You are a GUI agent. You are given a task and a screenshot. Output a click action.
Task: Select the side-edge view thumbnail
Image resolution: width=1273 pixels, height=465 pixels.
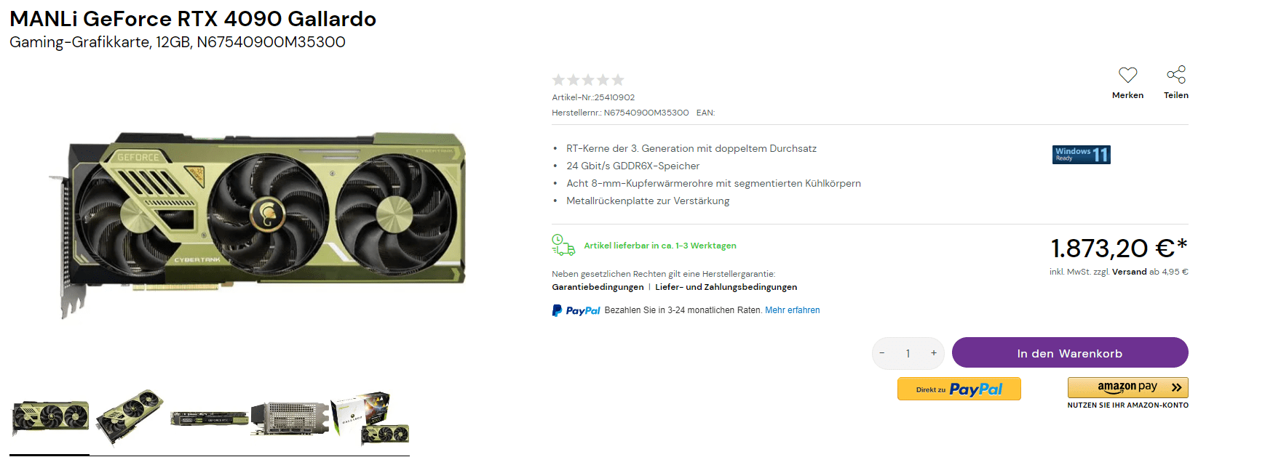pyautogui.click(x=209, y=418)
